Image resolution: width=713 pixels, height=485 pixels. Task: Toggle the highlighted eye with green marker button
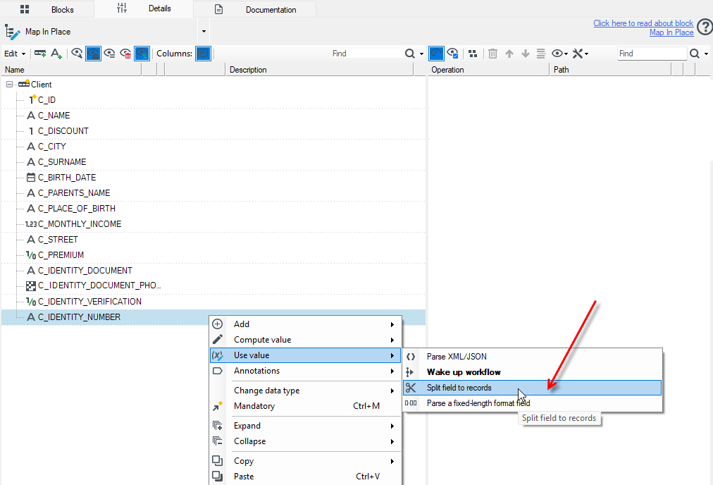(x=142, y=54)
